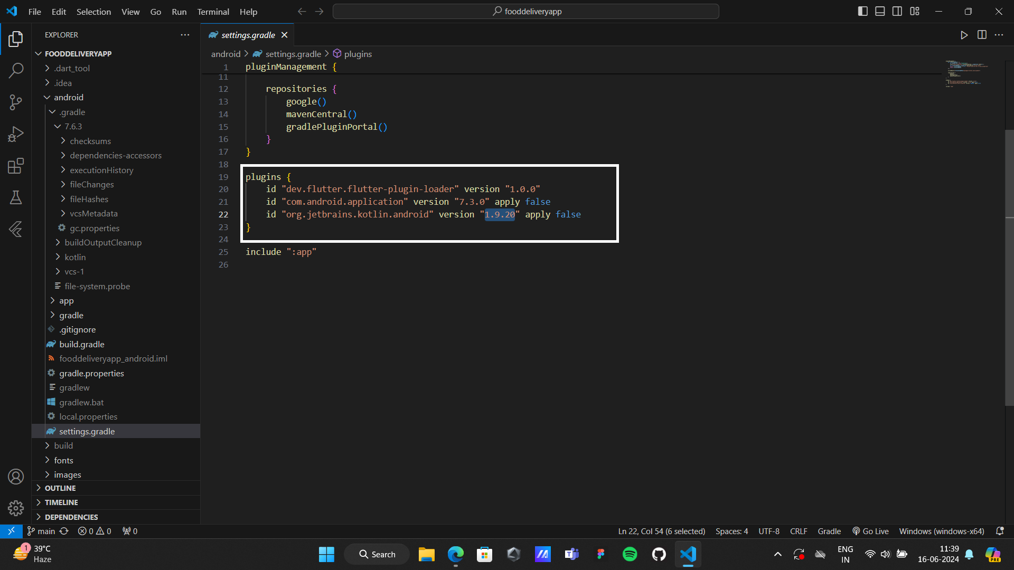The width and height of the screenshot is (1014, 570).
Task: Open the Testing flask view
Action: pyautogui.click(x=16, y=198)
